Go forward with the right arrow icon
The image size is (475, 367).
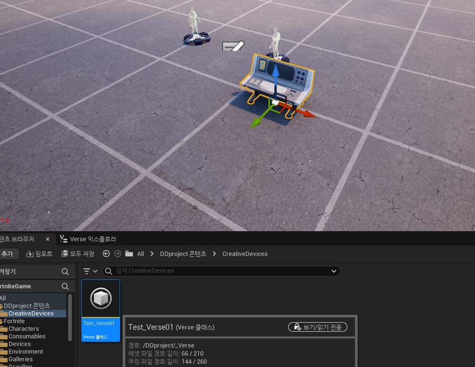point(118,254)
